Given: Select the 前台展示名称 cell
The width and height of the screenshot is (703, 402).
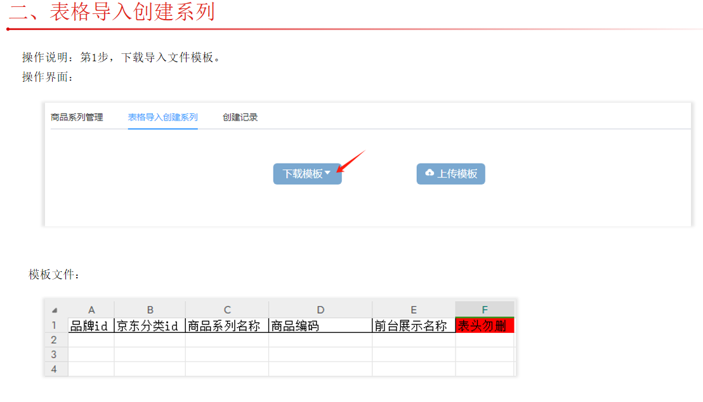Looking at the screenshot, I should [414, 326].
